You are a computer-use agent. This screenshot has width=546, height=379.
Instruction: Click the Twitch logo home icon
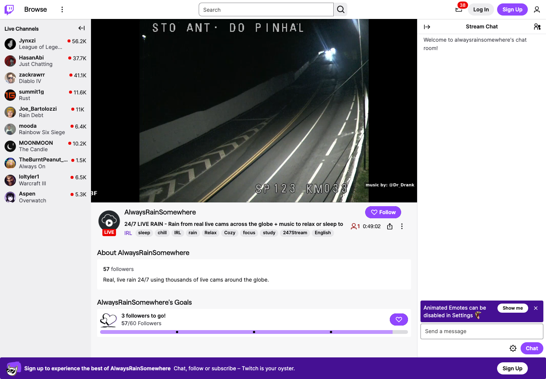[x=9, y=9]
